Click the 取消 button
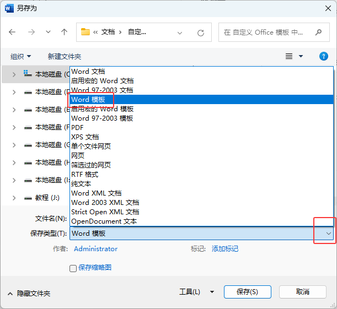The height and width of the screenshot is (309, 337). tap(303, 292)
